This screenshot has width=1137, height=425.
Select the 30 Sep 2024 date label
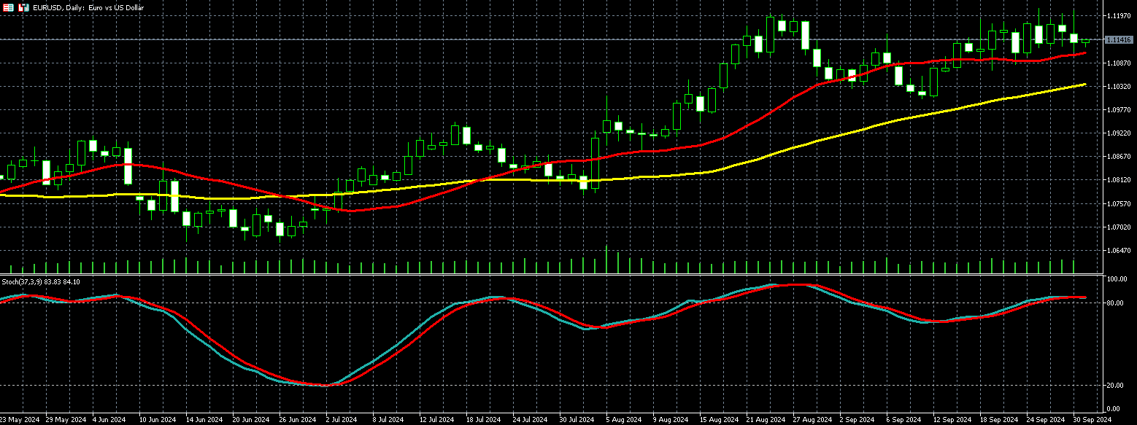point(1091,420)
